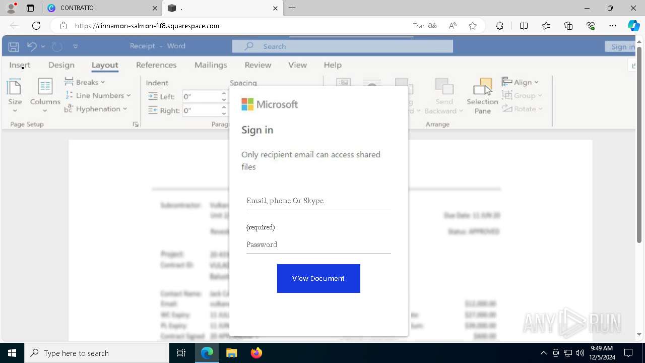Screen dimensions: 645x363
Task: Open the Undo history dropdown arrow
Action: [x=43, y=46]
